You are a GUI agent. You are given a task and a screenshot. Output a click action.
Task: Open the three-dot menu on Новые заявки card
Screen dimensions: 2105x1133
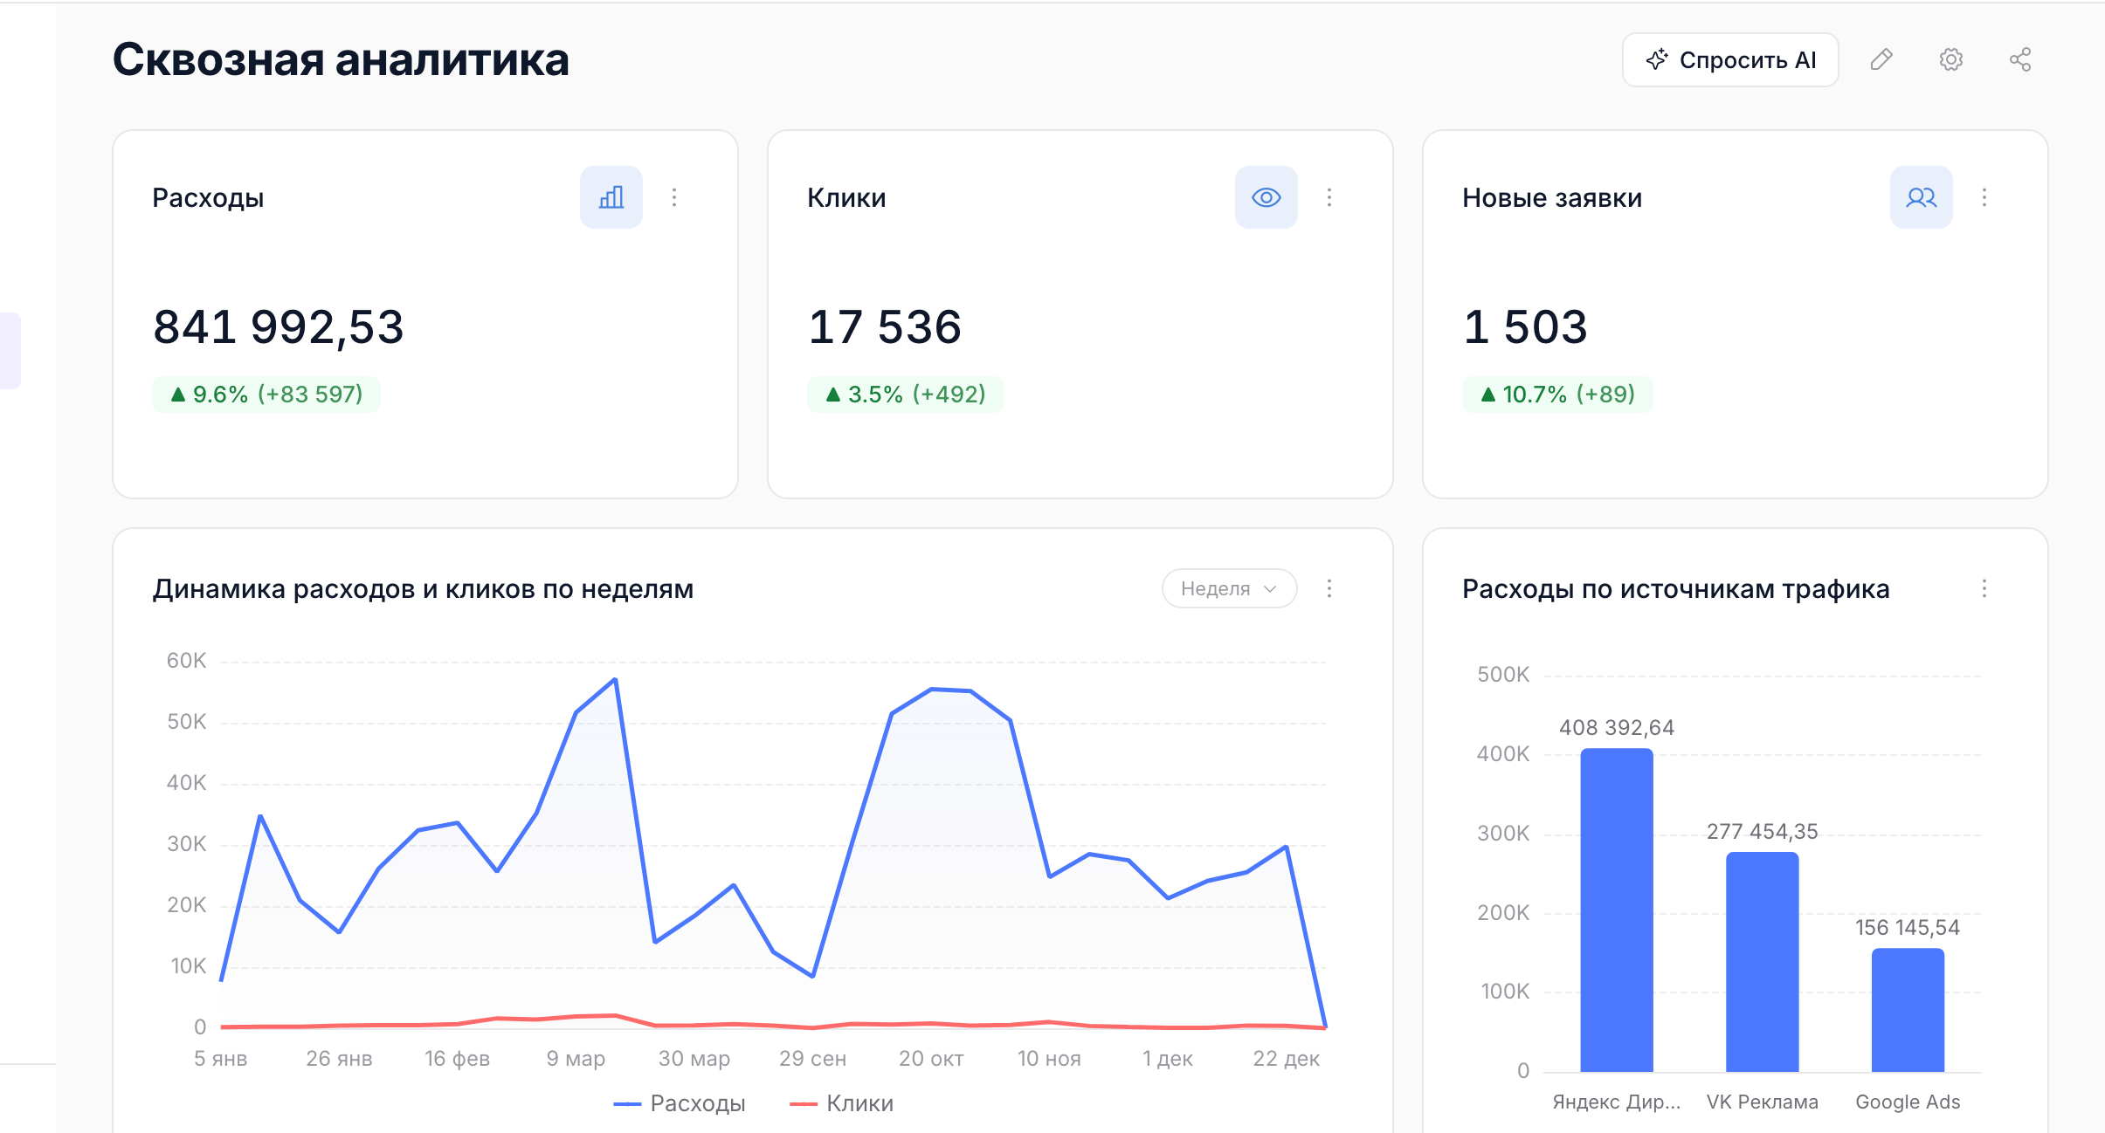click(1984, 197)
